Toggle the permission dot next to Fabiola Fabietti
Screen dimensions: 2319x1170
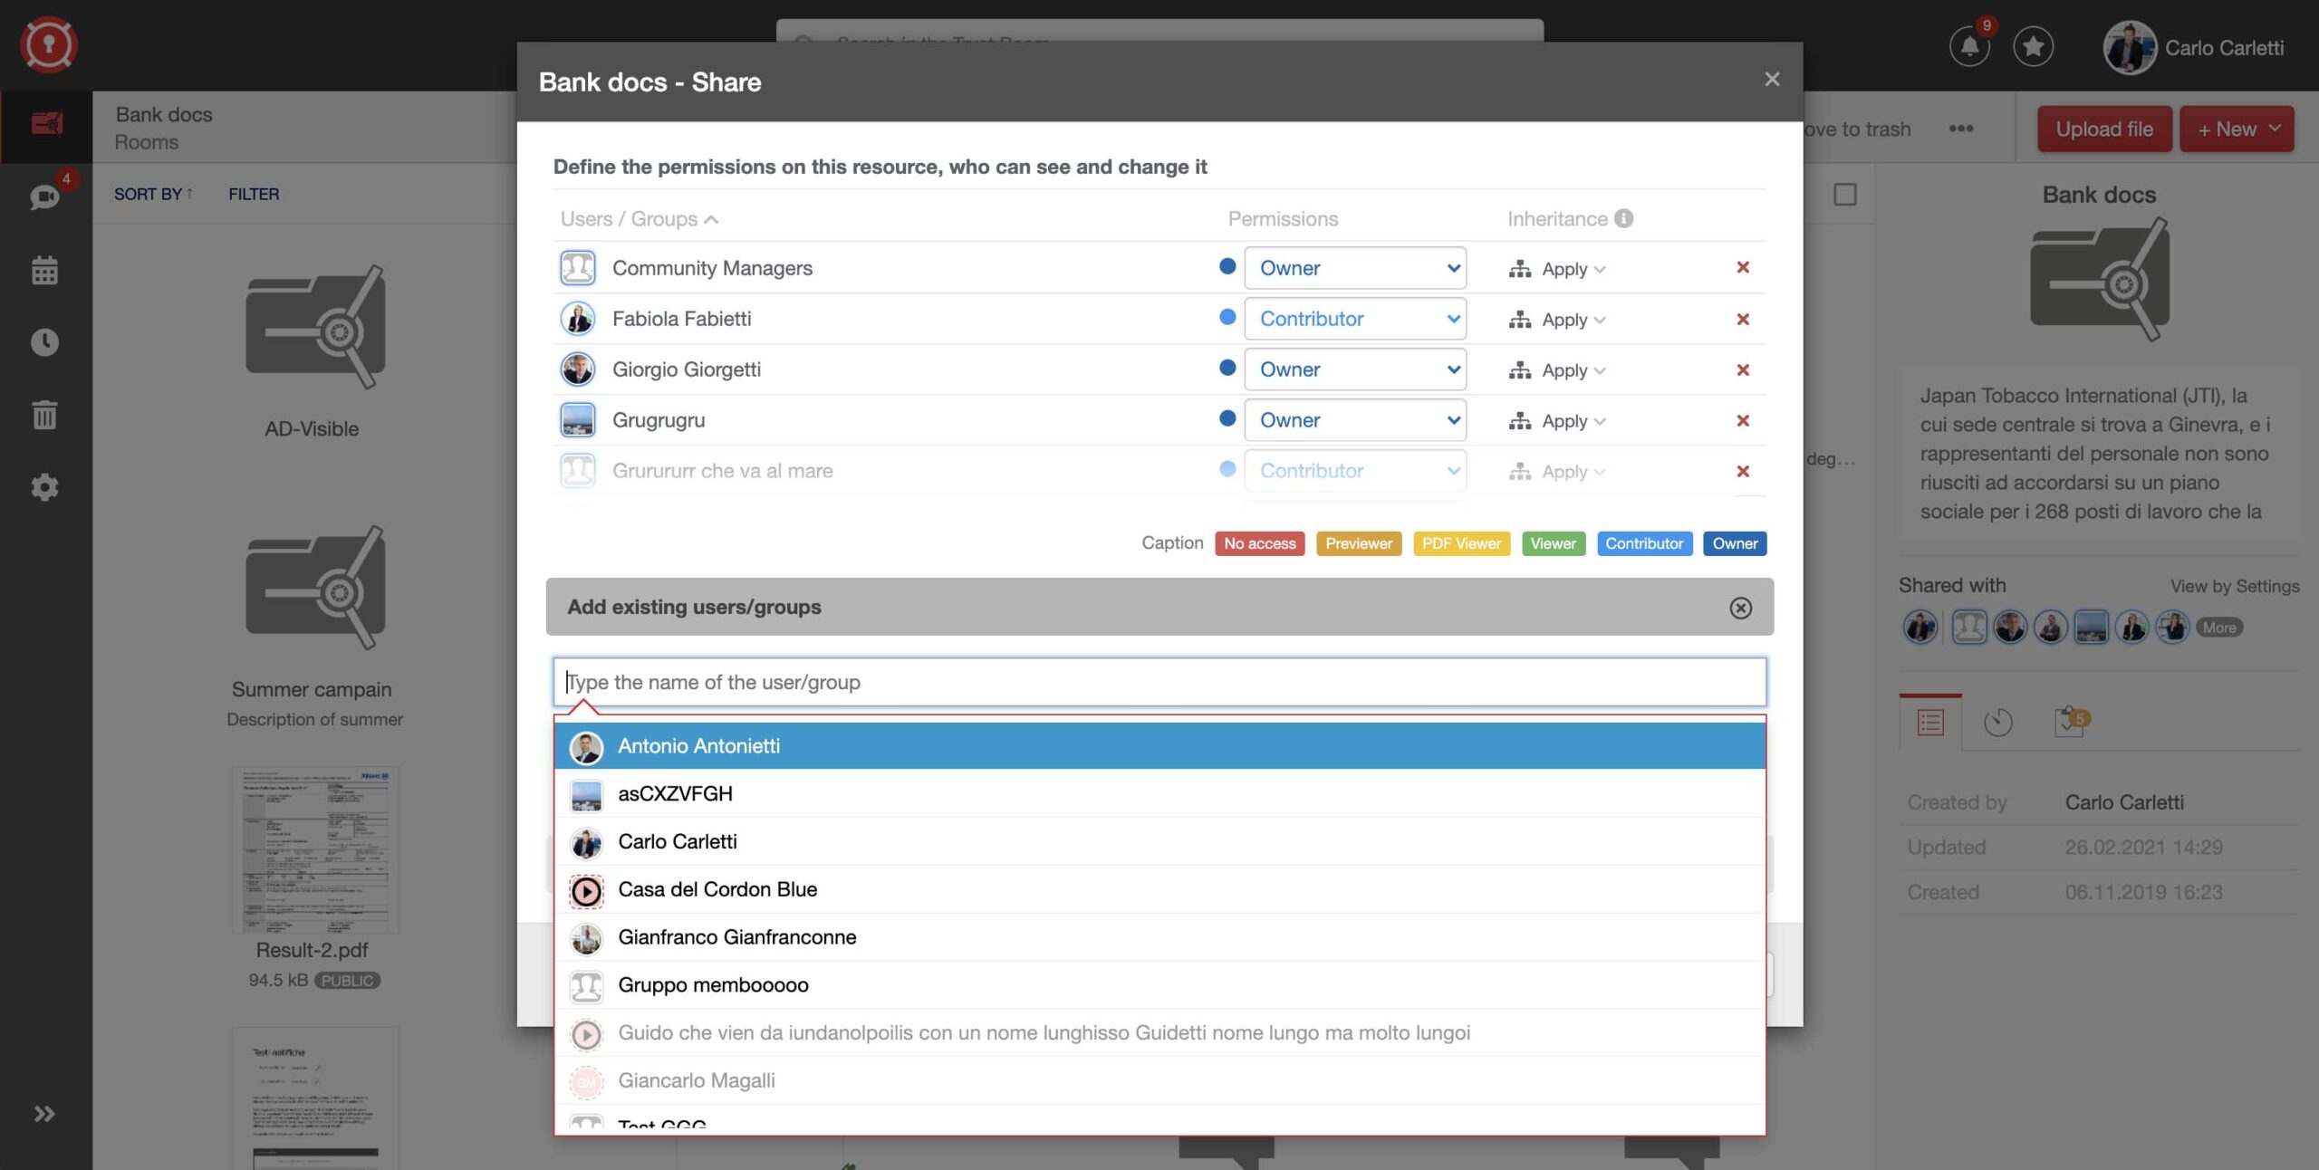coord(1227,318)
